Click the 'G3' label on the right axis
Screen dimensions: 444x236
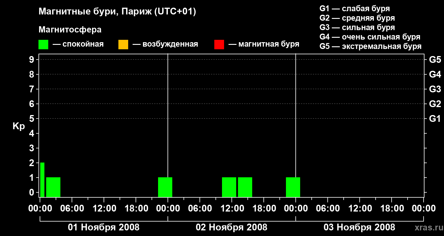point(435,89)
